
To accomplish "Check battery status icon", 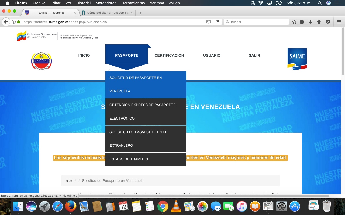I will click(279, 3).
